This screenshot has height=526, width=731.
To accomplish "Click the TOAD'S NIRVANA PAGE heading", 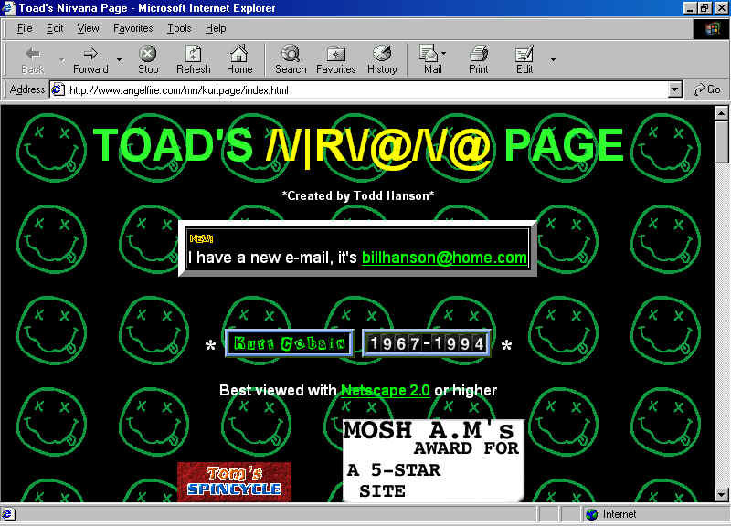I will click(x=358, y=145).
